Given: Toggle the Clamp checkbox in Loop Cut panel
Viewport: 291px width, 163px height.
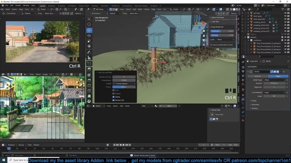Looking at the screenshot, I should coord(113,97).
